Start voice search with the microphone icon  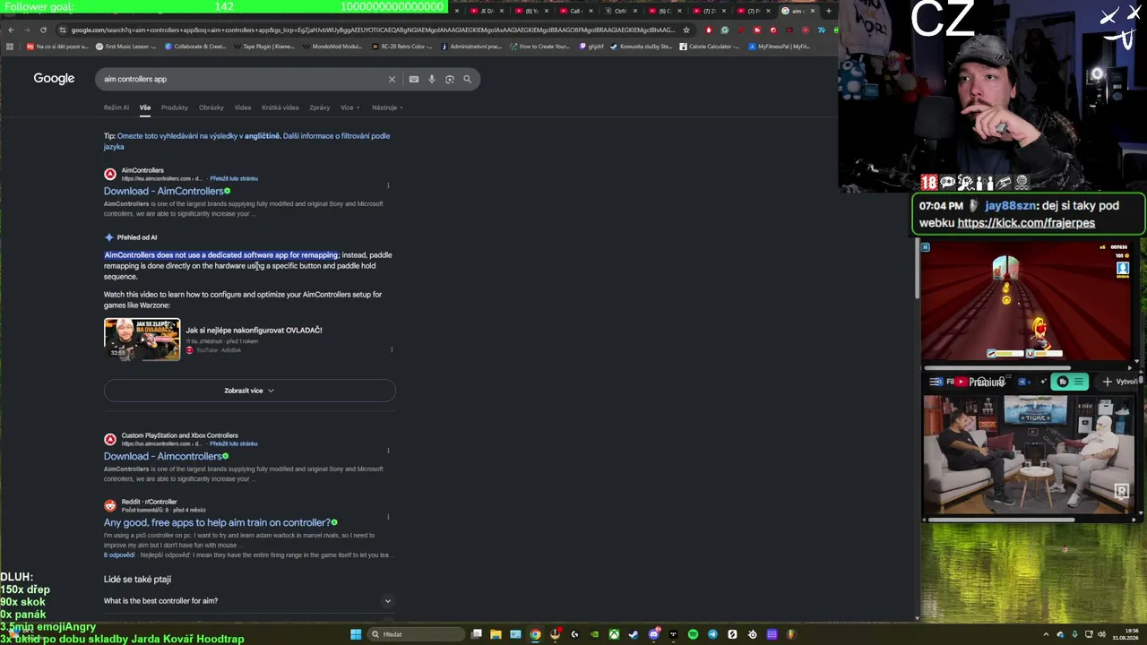431,79
